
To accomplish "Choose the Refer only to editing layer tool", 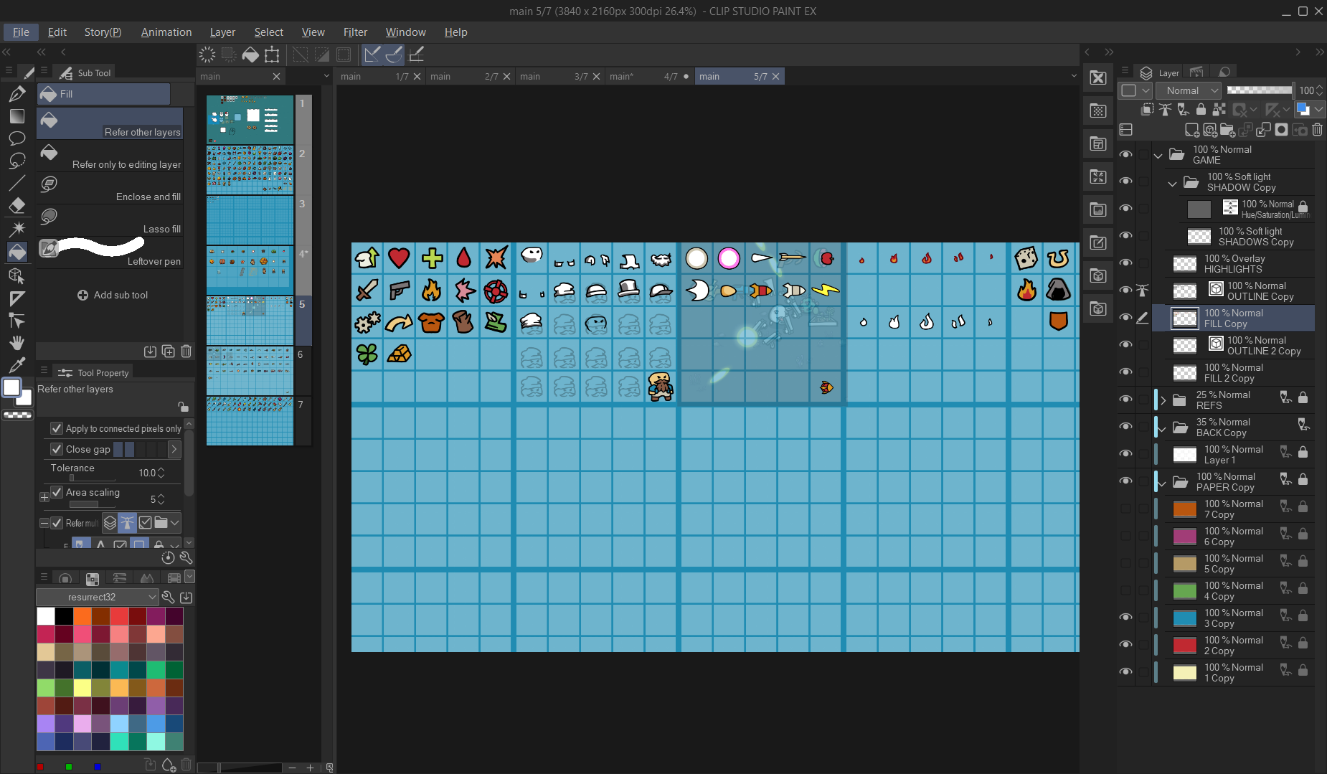I will tap(111, 156).
